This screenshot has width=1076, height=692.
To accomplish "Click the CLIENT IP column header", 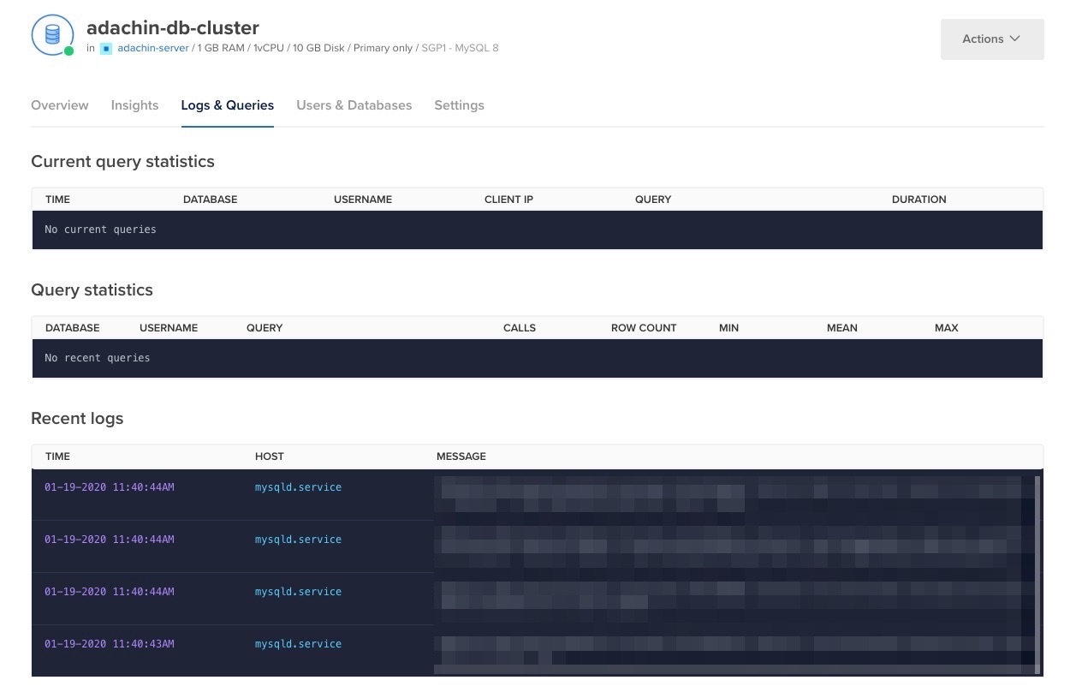I will [x=508, y=200].
